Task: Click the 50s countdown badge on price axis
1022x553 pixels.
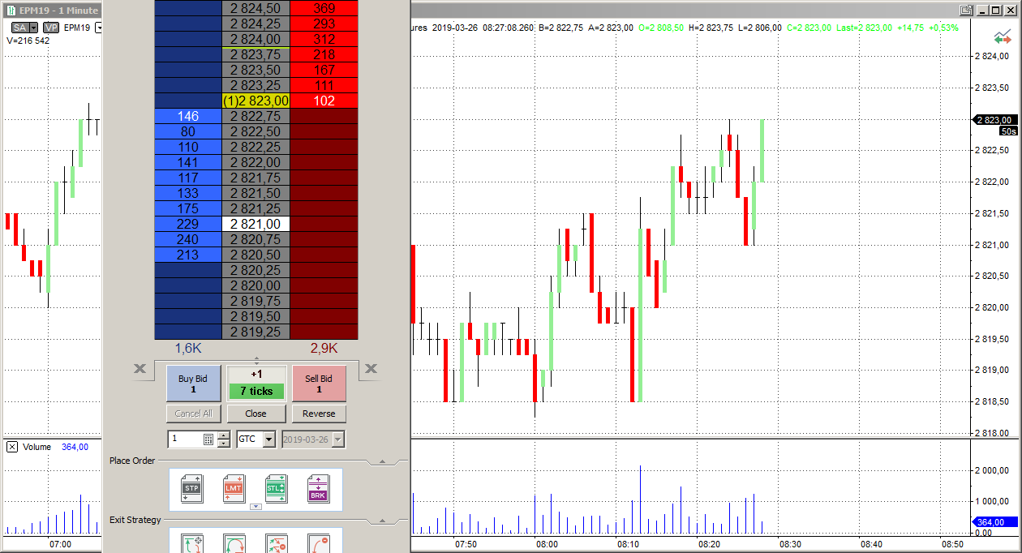Action: (x=1008, y=131)
